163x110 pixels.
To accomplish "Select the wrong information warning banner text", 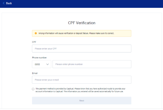I will (76, 33).
